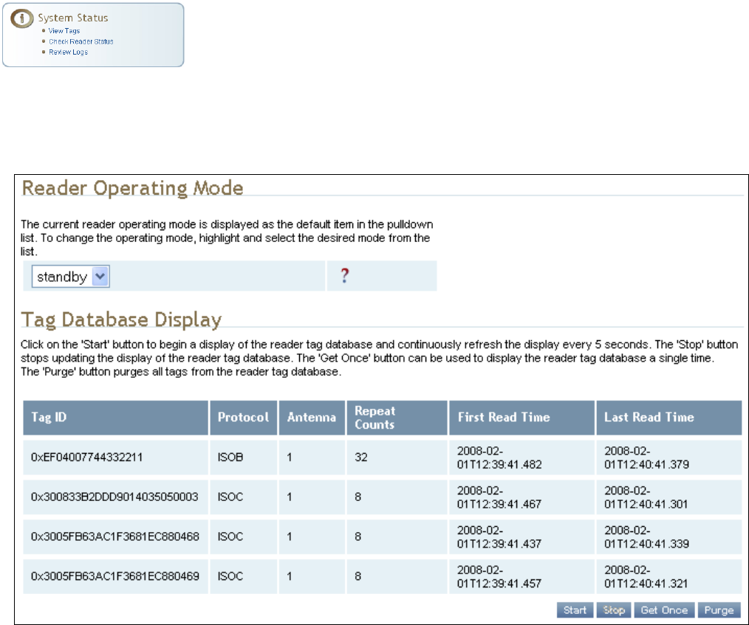Click the System Status title text

(73, 18)
